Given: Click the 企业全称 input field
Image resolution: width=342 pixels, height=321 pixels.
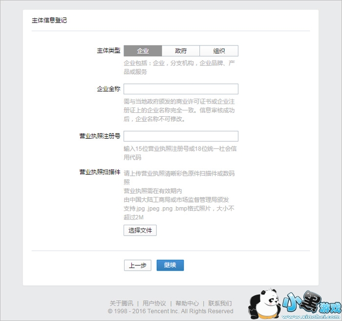Looking at the screenshot, I should [x=181, y=89].
